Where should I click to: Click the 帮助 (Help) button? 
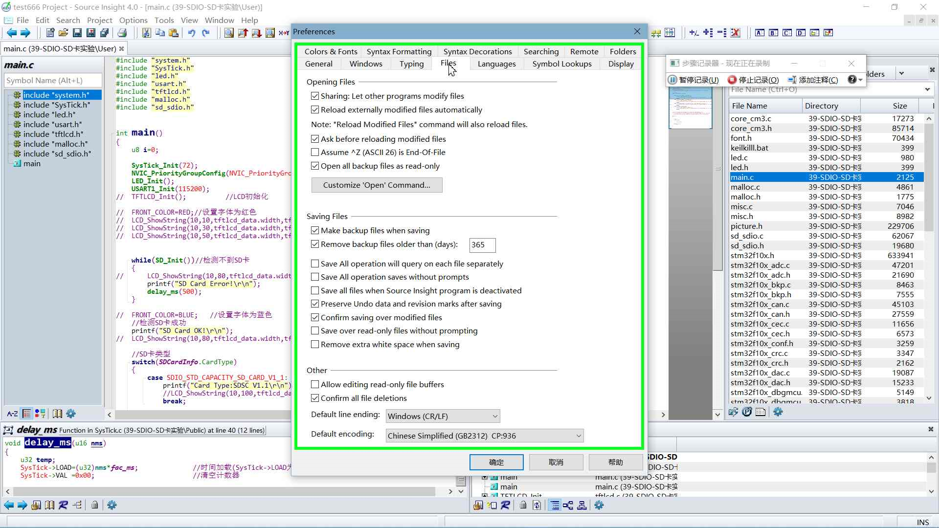click(616, 462)
